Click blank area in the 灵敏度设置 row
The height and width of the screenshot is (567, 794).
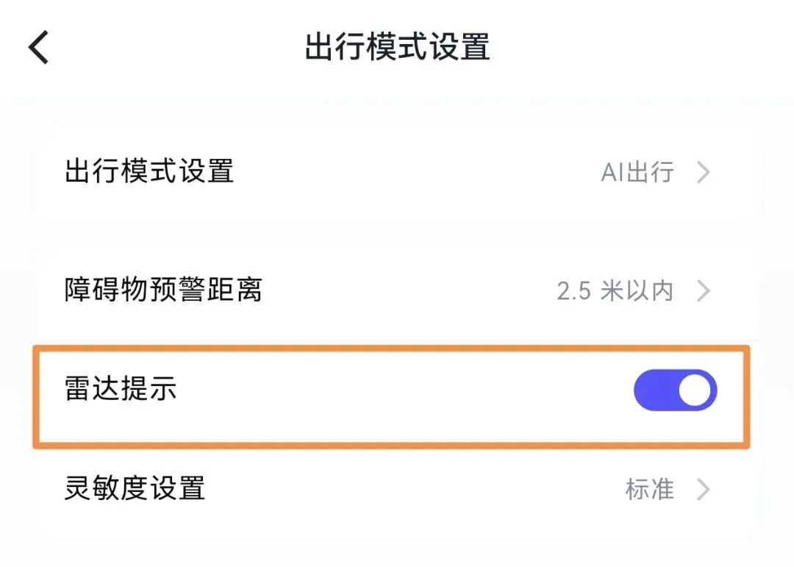pyautogui.click(x=412, y=489)
